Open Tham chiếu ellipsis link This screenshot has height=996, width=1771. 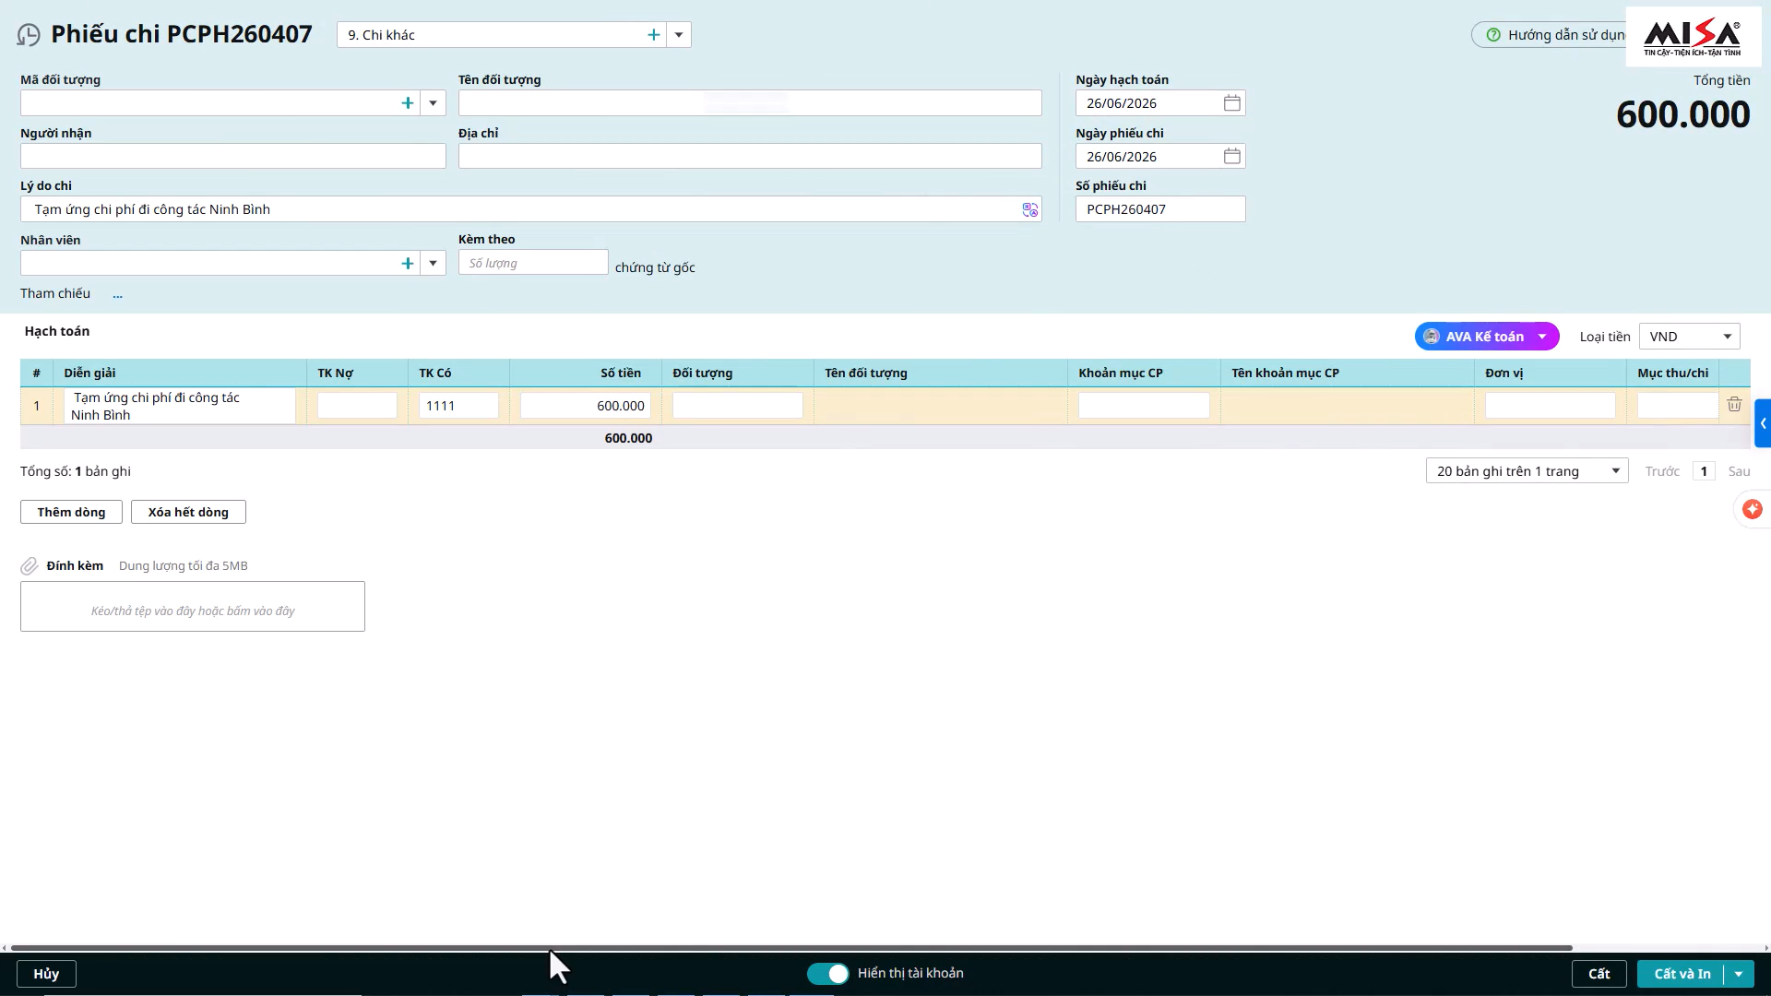pos(117,294)
